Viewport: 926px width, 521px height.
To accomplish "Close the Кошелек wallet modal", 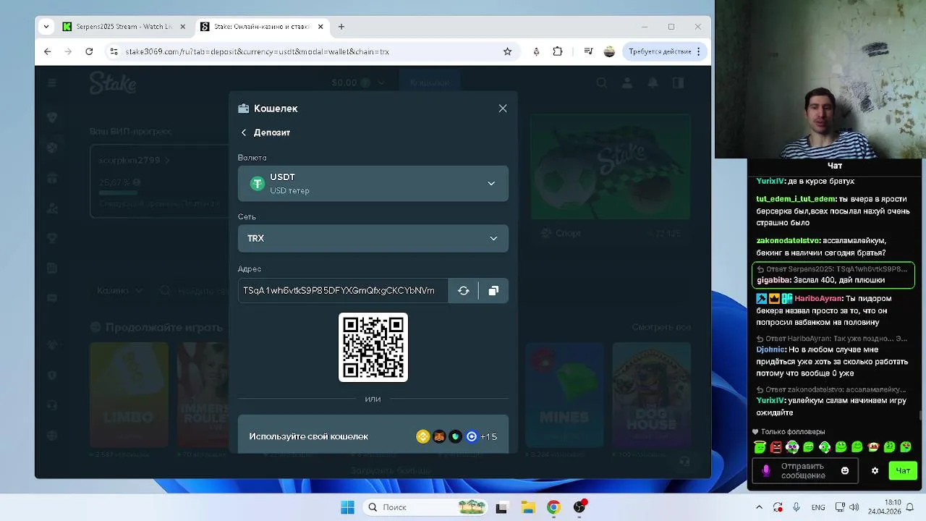I will 503,109.
